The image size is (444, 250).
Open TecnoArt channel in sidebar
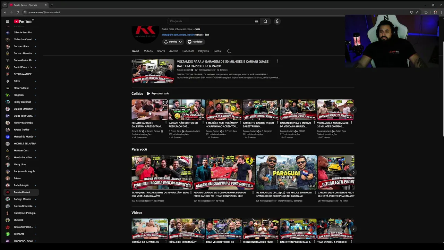21,234
